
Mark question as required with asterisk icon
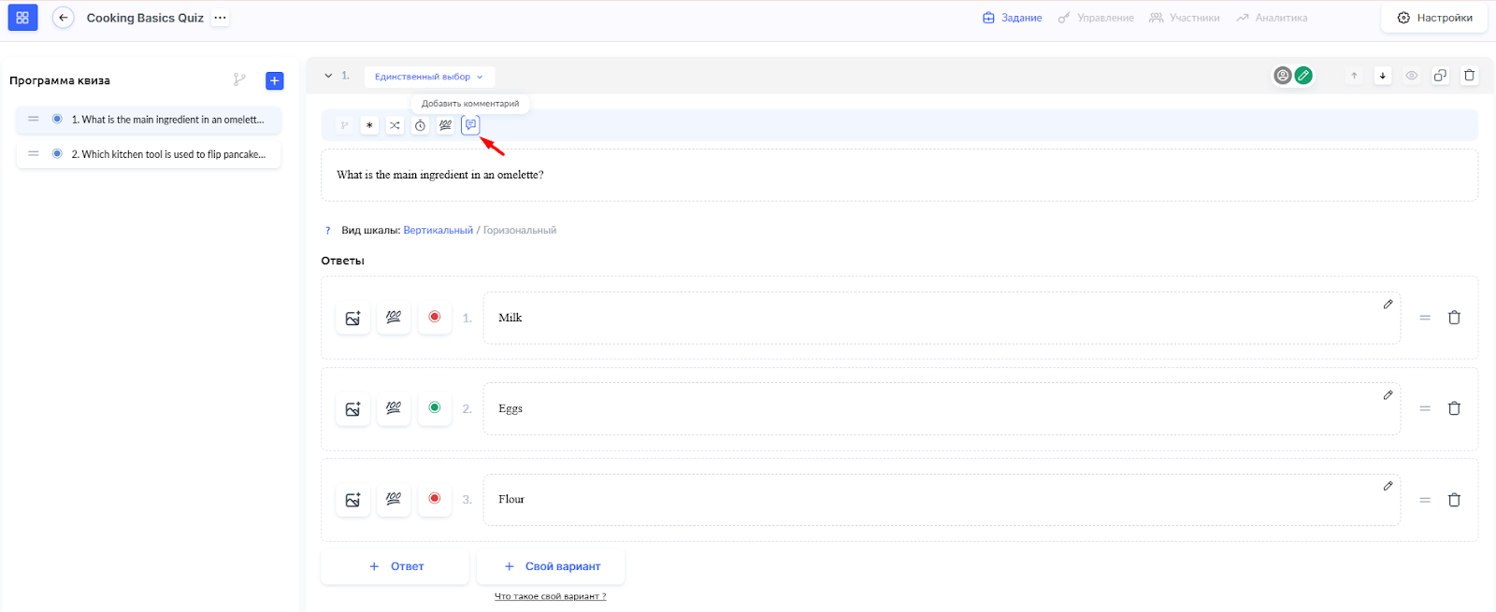[x=369, y=125]
